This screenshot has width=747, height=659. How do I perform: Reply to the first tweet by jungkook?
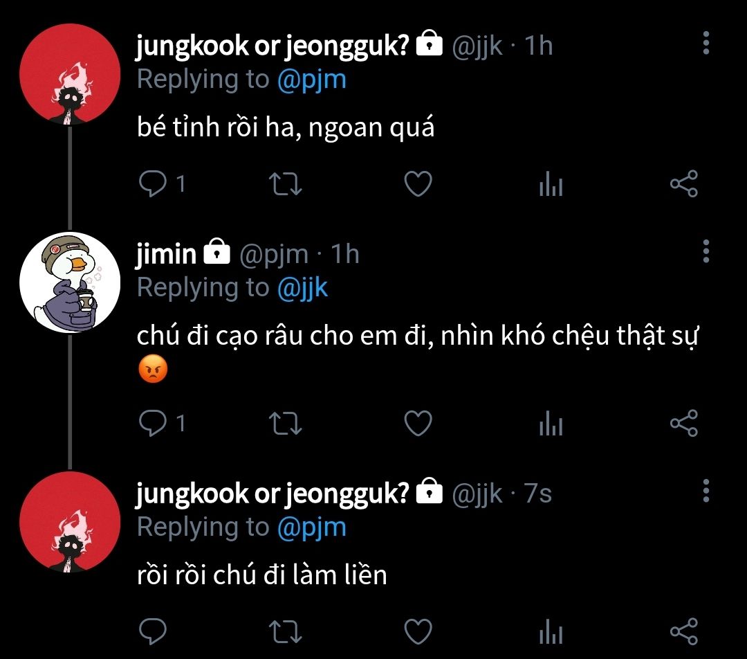point(151,184)
